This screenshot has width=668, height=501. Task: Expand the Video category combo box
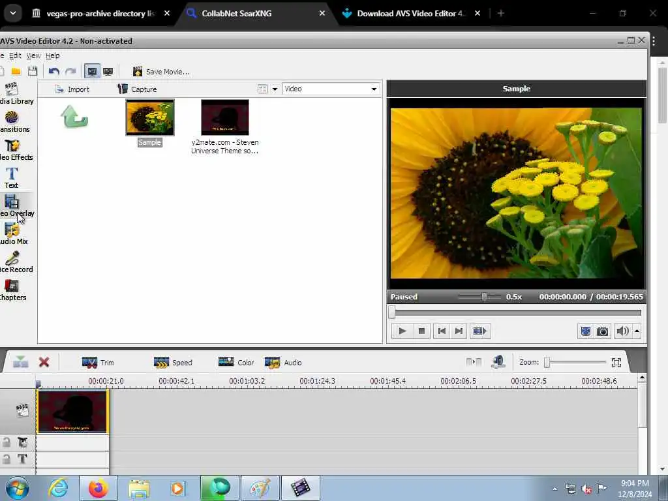(x=331, y=89)
